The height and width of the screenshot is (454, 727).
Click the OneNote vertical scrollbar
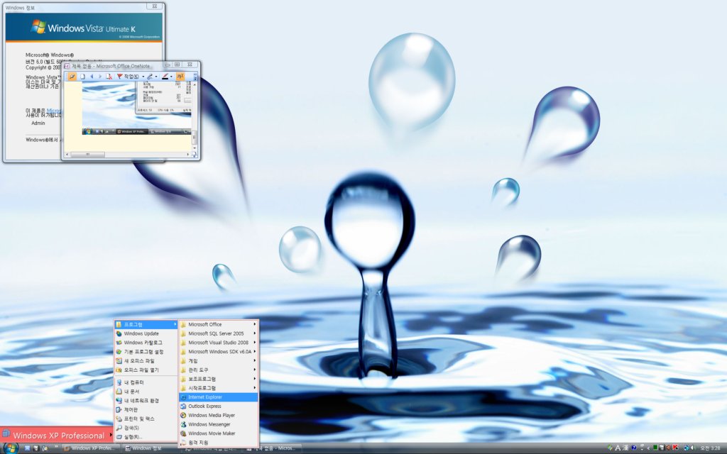[x=195, y=116]
